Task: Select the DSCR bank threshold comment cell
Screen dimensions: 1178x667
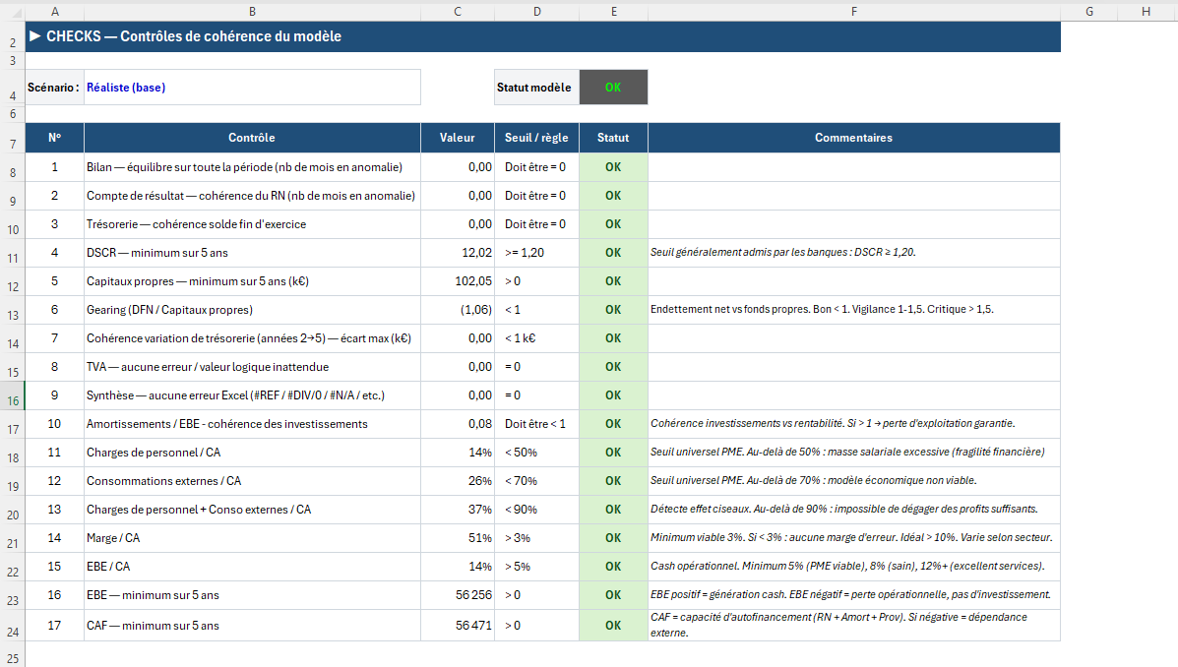Action: (853, 252)
